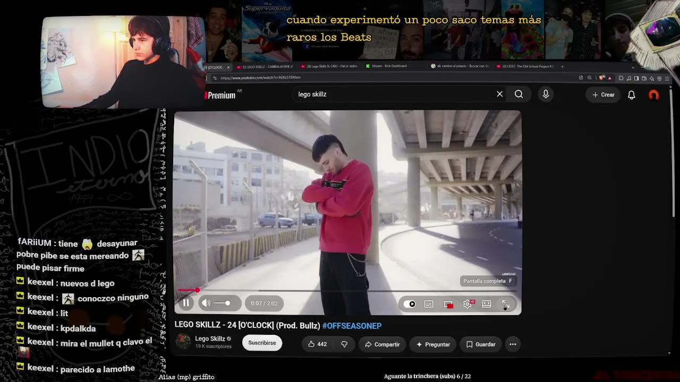Click the YouTube Premium logo
680x382 pixels.
[220, 95]
